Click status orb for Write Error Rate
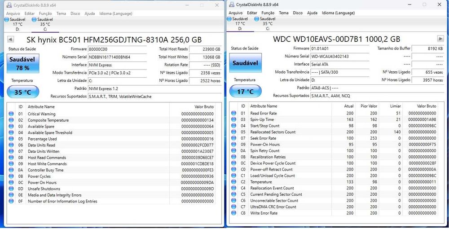Viewport: 449px width, 229px height. pos(233,213)
